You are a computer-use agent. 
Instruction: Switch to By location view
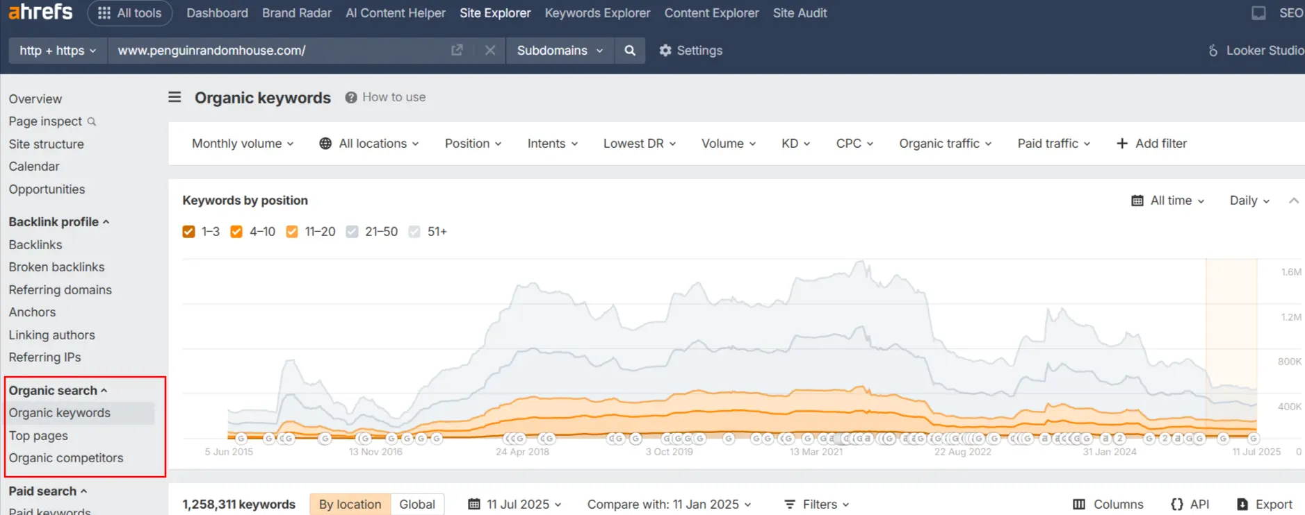pos(350,505)
